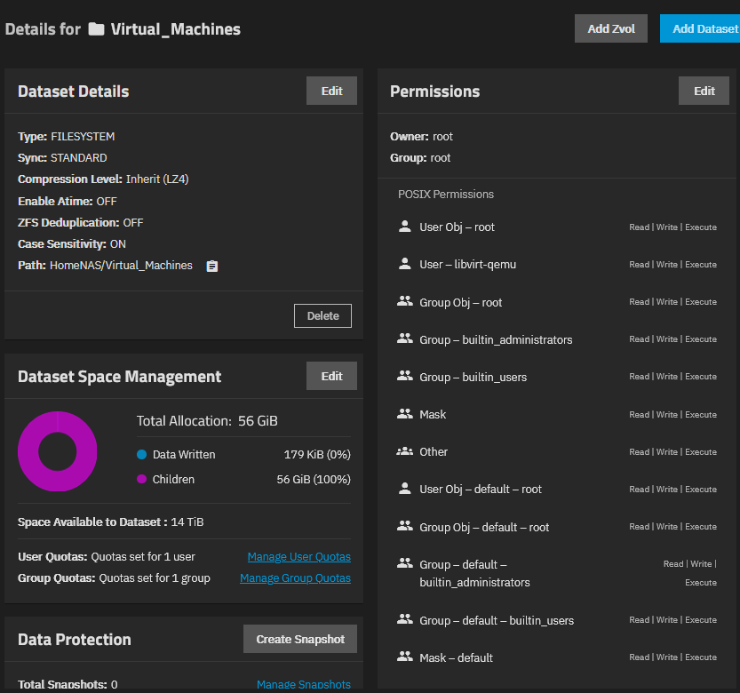Click the ZFS Deduplication: OFF entry
This screenshot has height=693, width=740.
[x=80, y=222]
